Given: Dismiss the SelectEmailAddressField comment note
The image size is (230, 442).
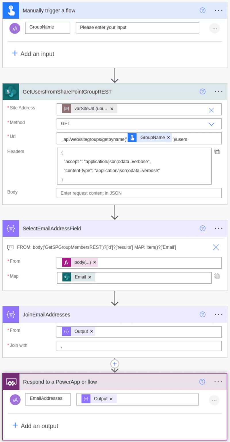Looking at the screenshot, I should click(216, 247).
